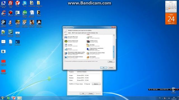
Task: Select the Computer desktop icon
Action: point(3,4)
